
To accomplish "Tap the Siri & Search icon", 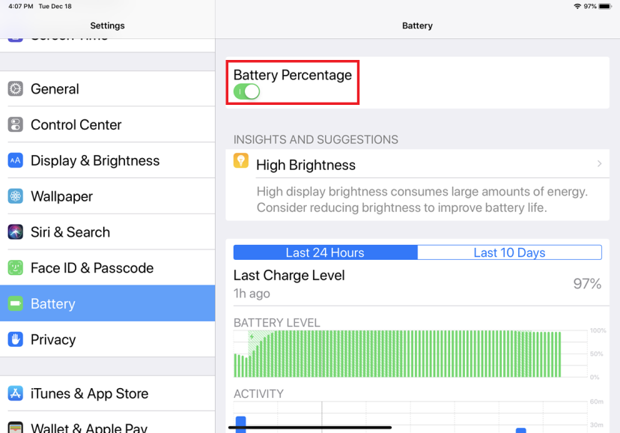I will point(15,232).
